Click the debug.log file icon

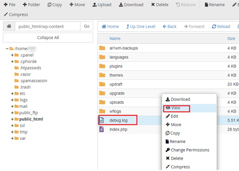click(x=102, y=120)
